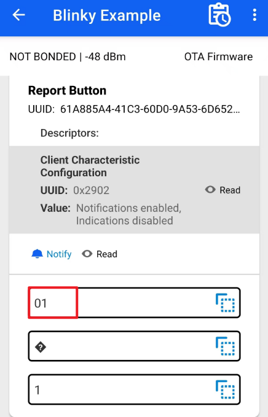Copy the decimal value 1

tap(225, 389)
